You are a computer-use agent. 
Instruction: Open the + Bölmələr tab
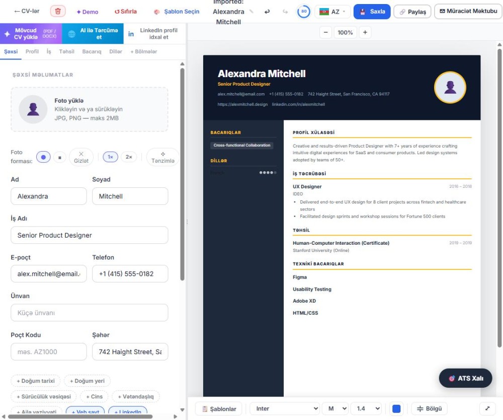point(144,51)
